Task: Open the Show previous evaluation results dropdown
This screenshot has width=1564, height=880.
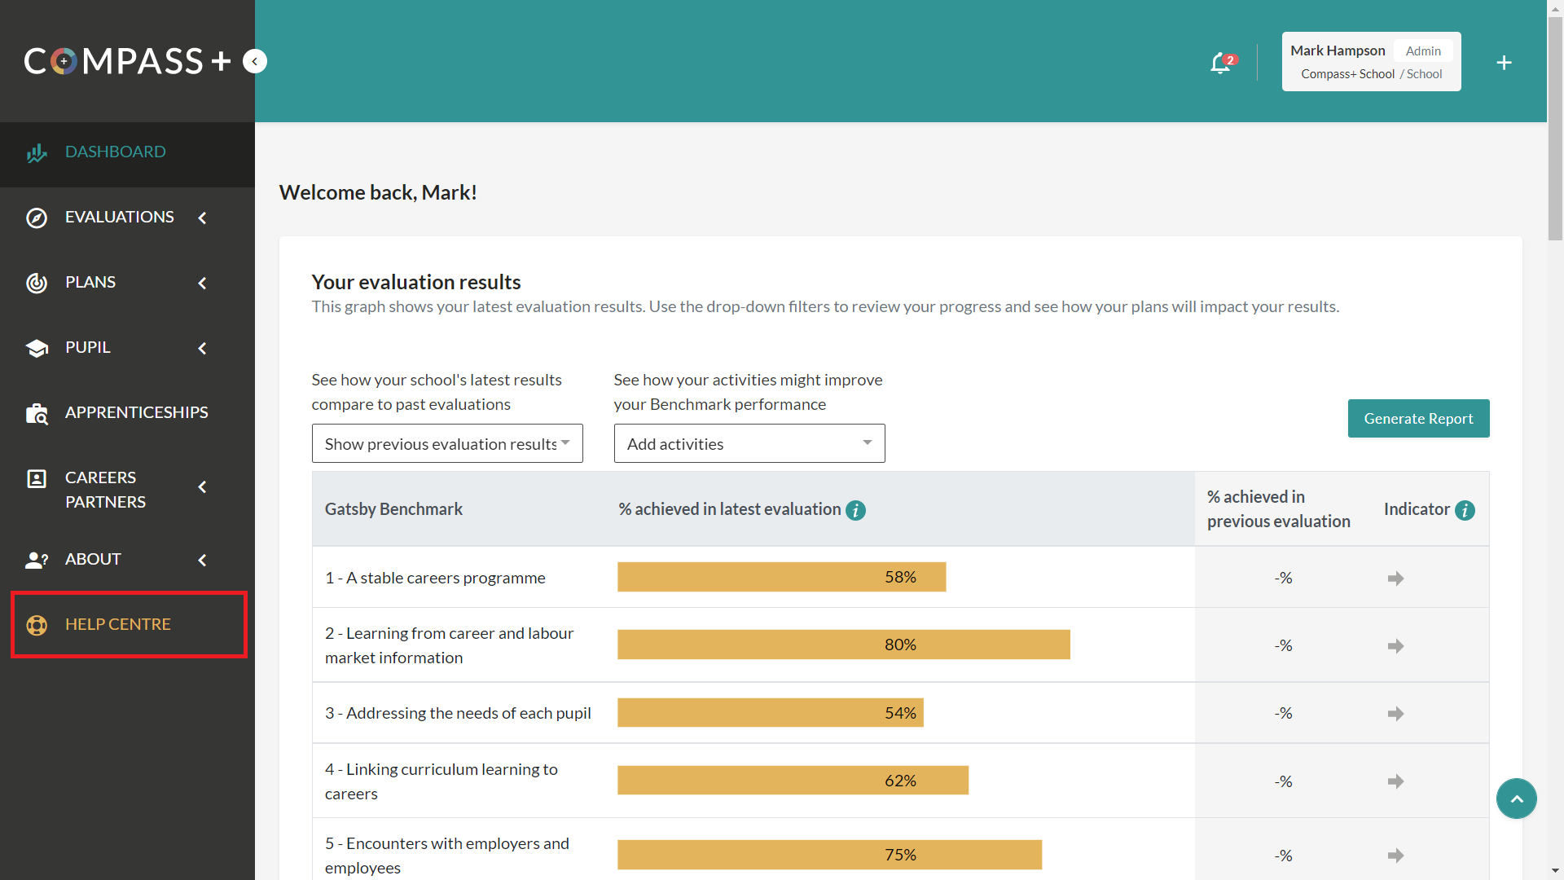Action: [447, 443]
